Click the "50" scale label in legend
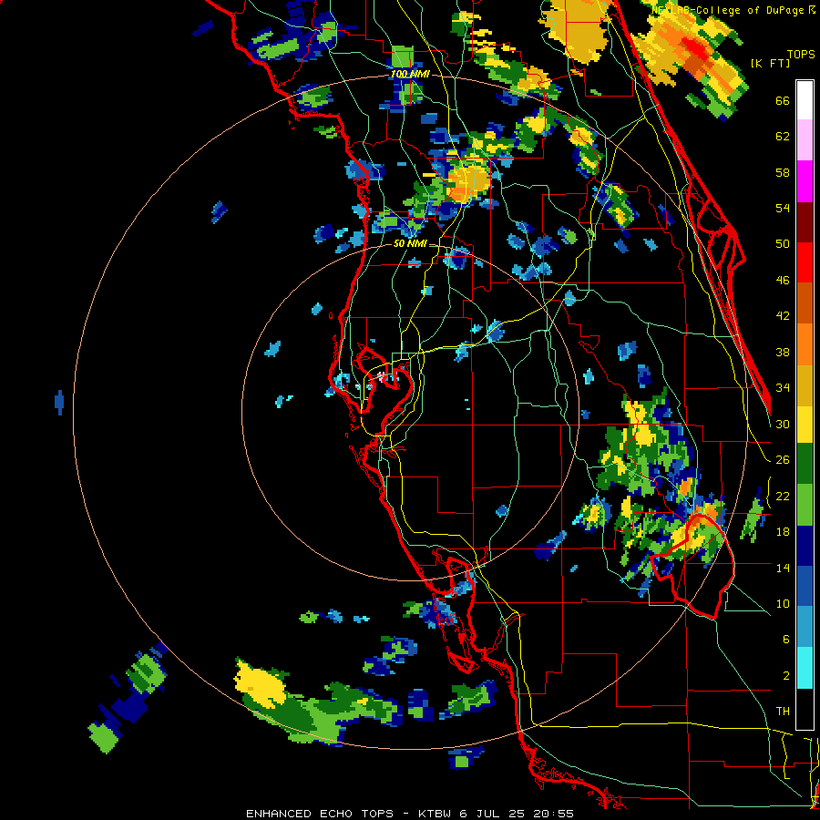Screen dimensions: 820x820 [783, 243]
